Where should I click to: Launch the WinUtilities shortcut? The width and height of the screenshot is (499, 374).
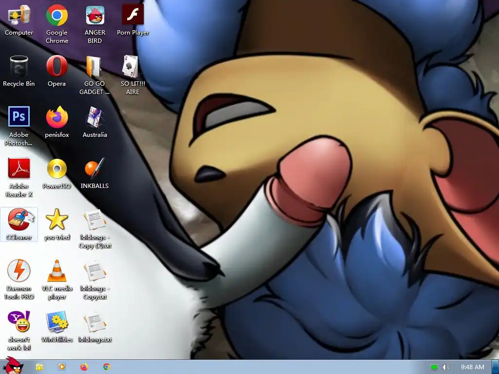(x=57, y=327)
